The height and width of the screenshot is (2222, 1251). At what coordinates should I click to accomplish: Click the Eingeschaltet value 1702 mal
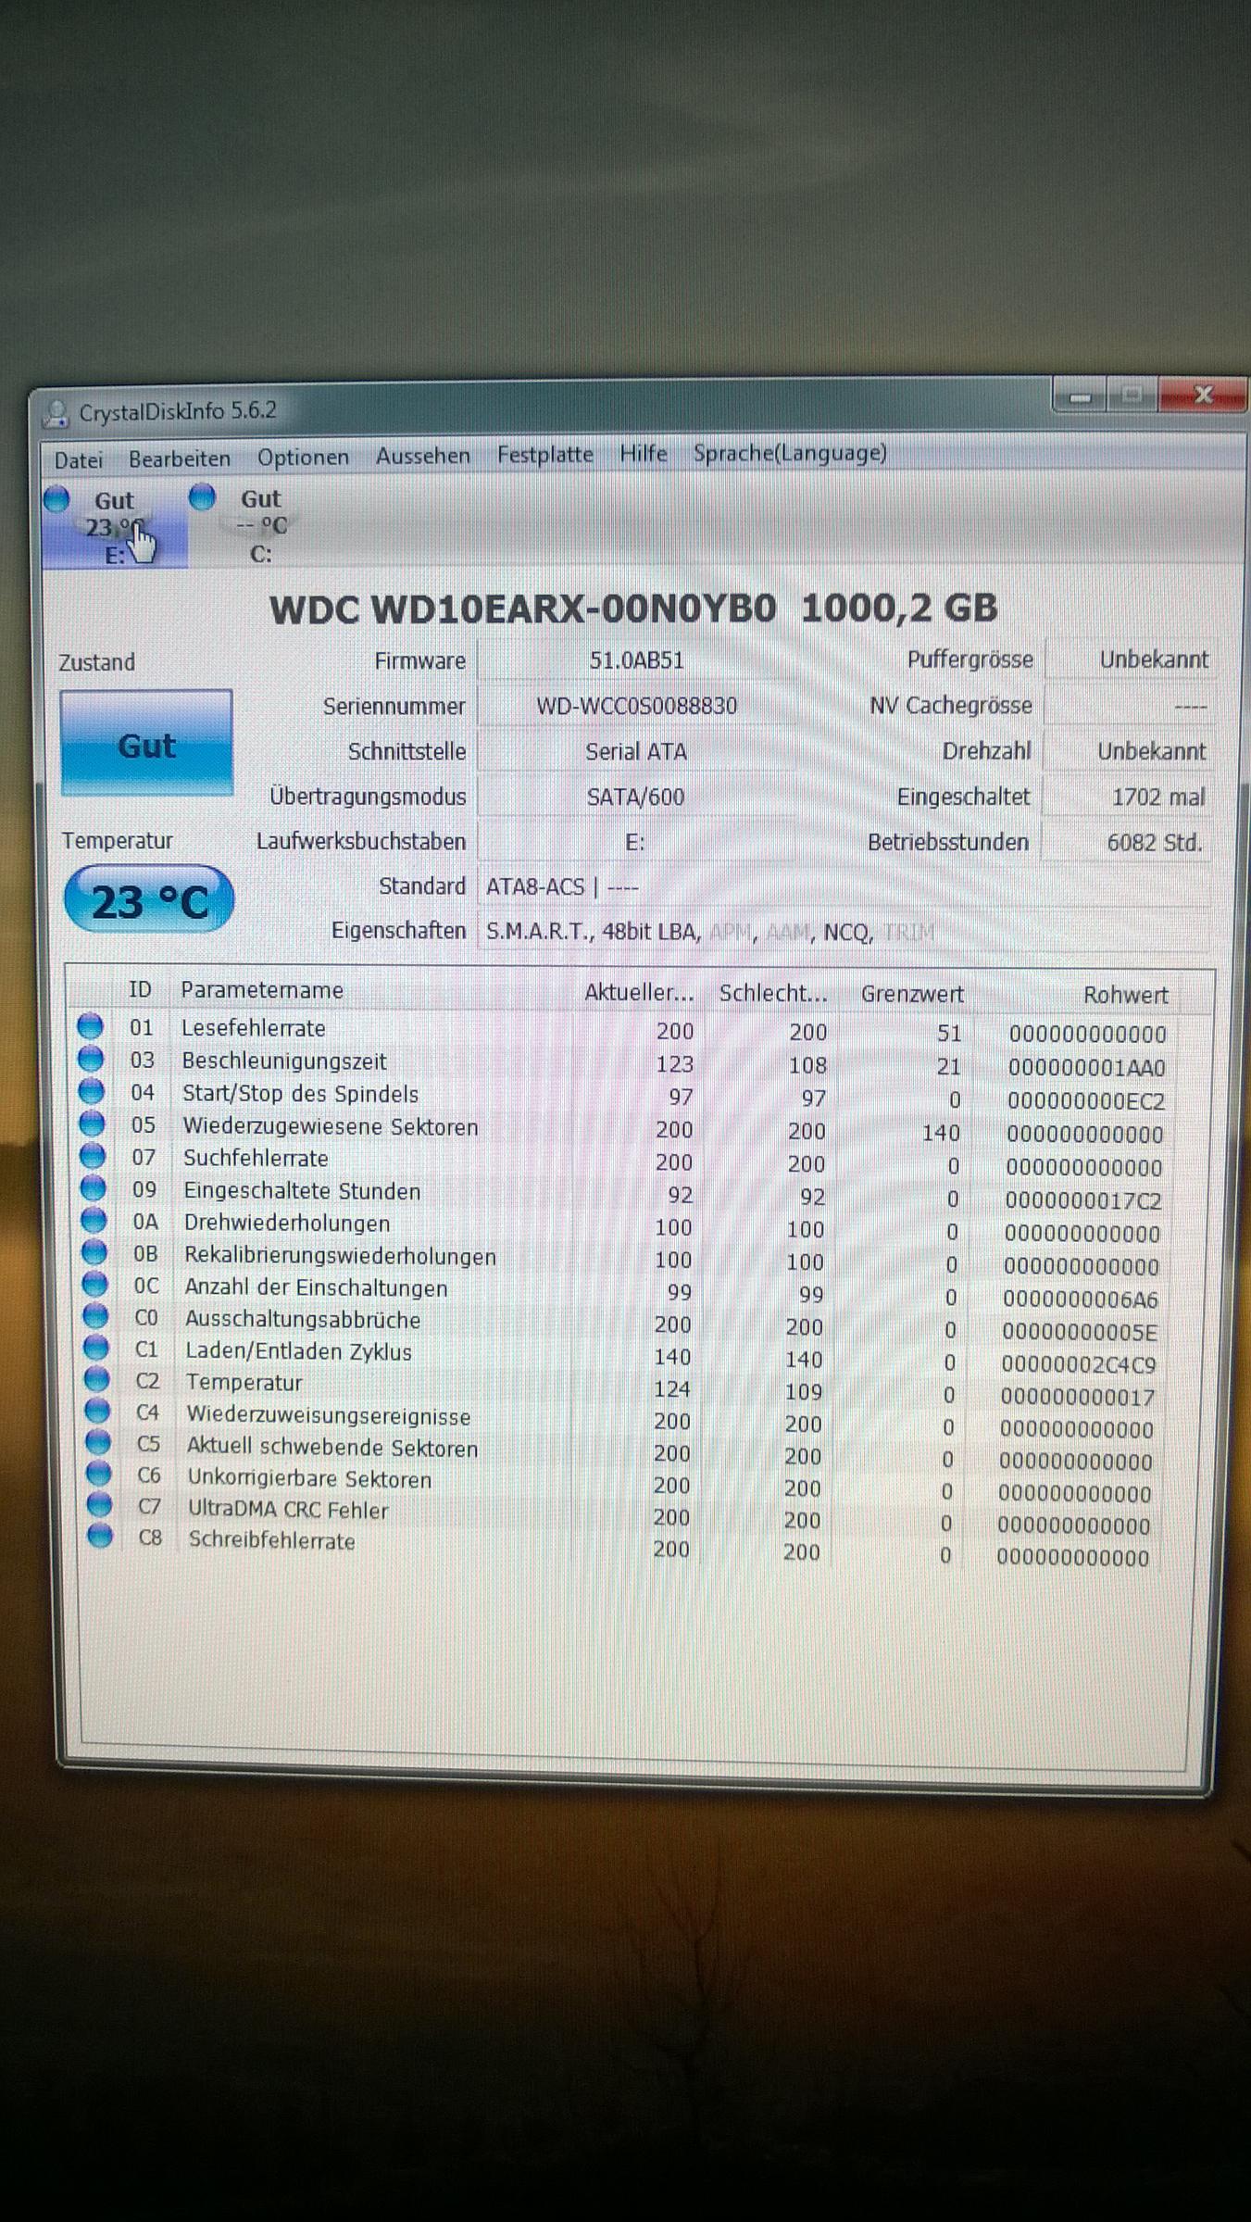click(1128, 797)
